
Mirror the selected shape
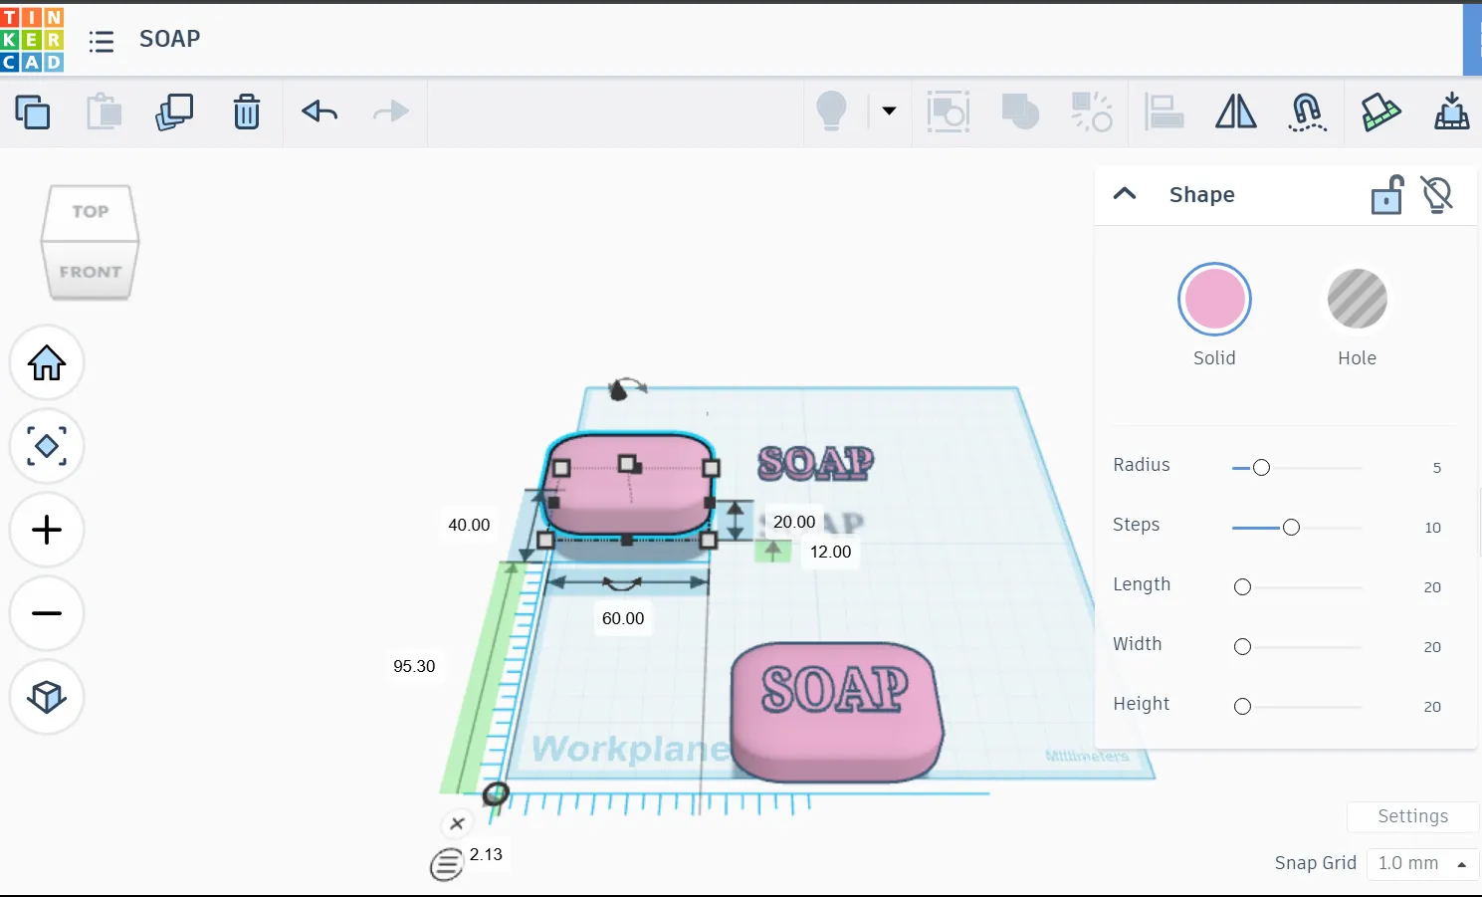coord(1235,112)
